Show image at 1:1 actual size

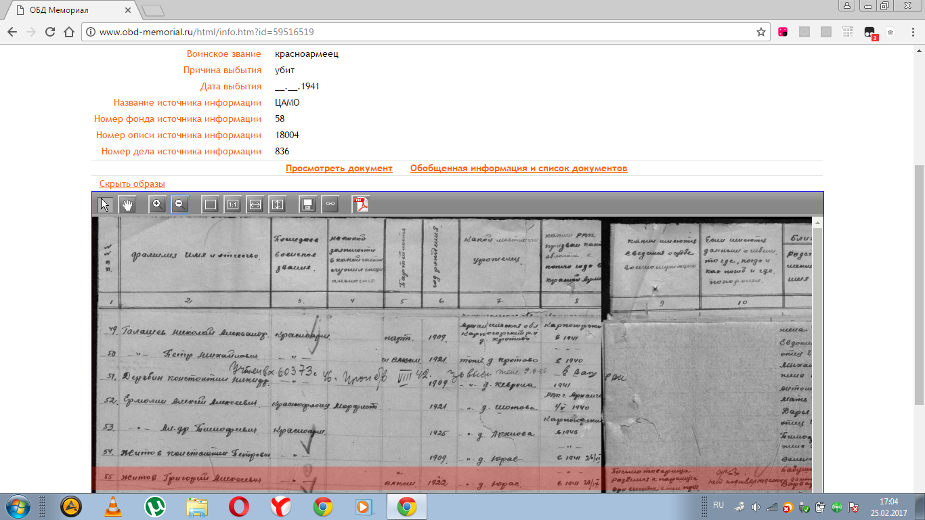point(233,204)
